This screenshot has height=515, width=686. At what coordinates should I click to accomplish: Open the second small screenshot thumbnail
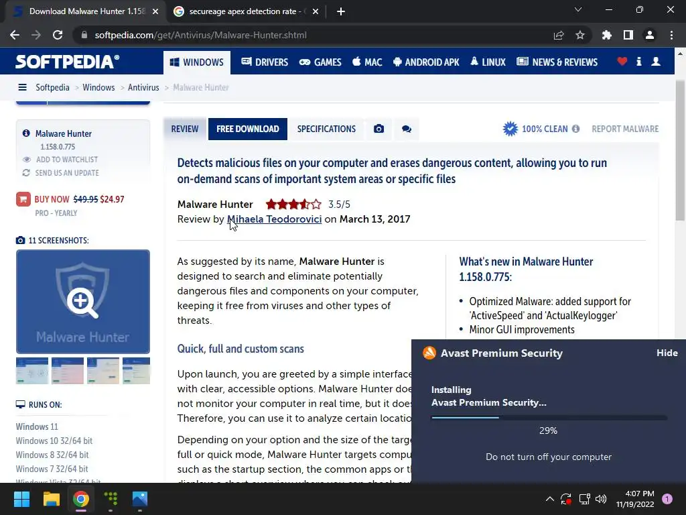click(x=68, y=370)
